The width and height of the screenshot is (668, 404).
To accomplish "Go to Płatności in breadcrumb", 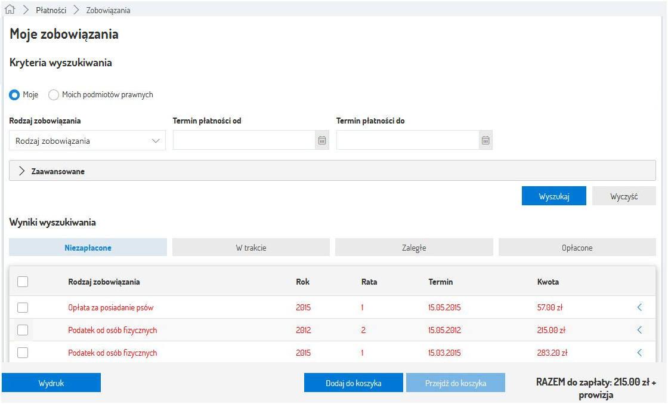I will (x=51, y=10).
